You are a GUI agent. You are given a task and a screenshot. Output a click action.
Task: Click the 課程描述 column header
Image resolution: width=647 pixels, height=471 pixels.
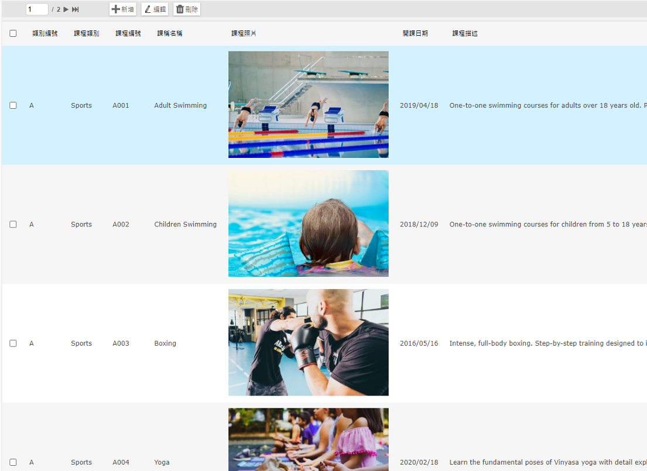click(x=465, y=33)
